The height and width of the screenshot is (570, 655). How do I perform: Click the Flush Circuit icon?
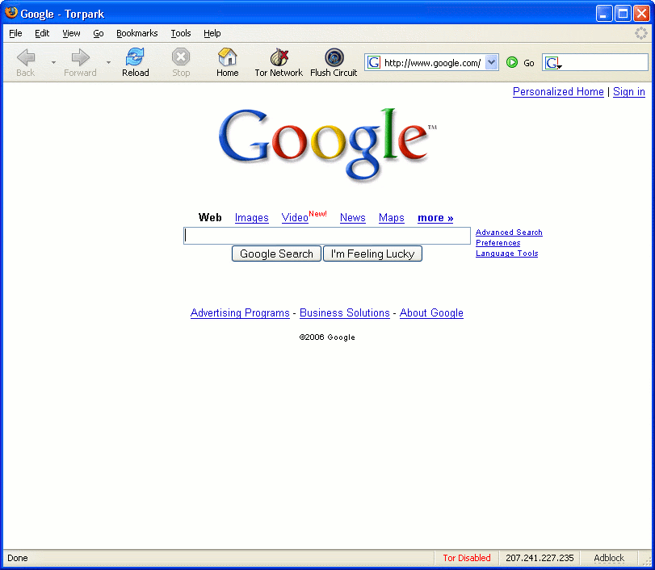click(334, 57)
